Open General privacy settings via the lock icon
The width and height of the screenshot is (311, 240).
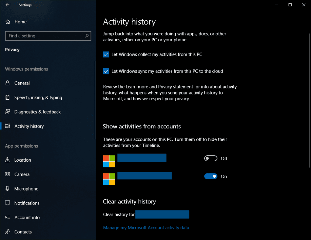tap(8, 83)
